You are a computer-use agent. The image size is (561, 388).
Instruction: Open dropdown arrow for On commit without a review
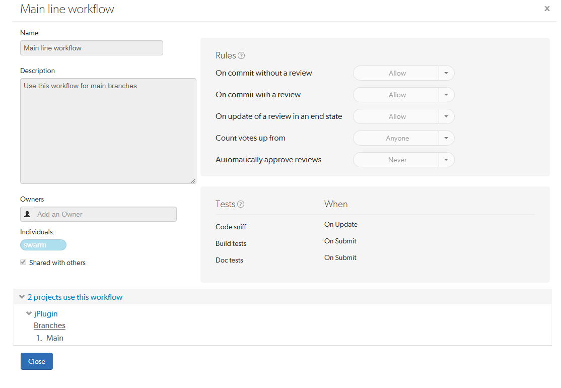click(446, 73)
